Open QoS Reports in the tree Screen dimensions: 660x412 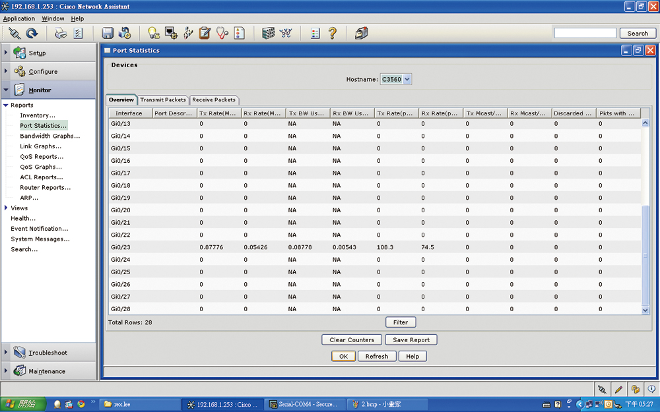tap(42, 156)
